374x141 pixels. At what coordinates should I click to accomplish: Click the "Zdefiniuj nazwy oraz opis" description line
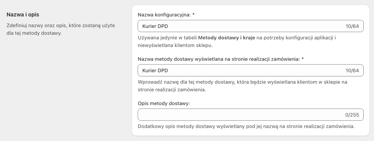tap(61, 25)
